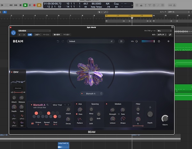Toggle the Motion Rate sync clock icon
Image resolution: width=192 pixels, height=149 pixels.
(119, 114)
